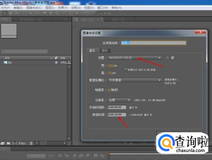Toggle frame blending switch in timeline
The image size is (212, 160).
click(x=81, y=156)
